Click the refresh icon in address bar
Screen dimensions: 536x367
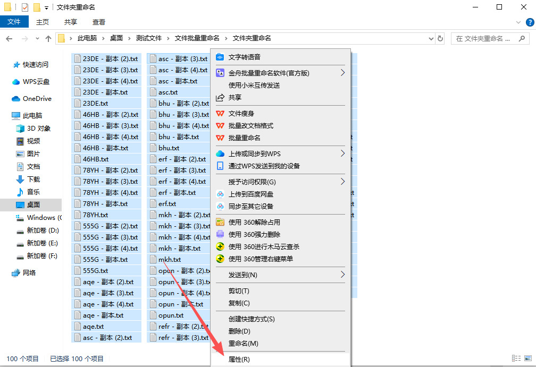(440, 39)
